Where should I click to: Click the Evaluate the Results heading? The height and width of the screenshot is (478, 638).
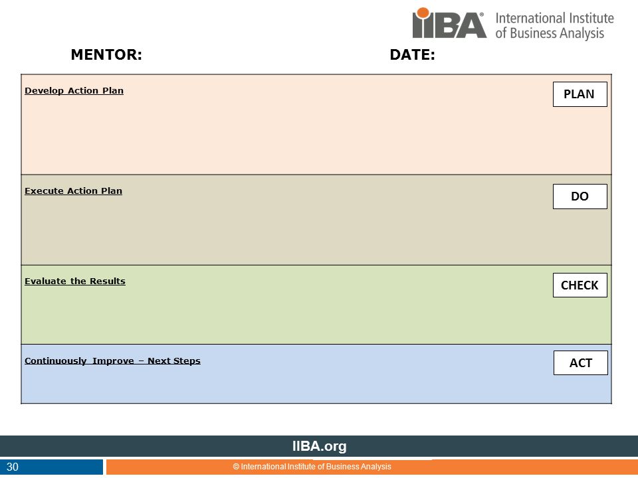(75, 281)
